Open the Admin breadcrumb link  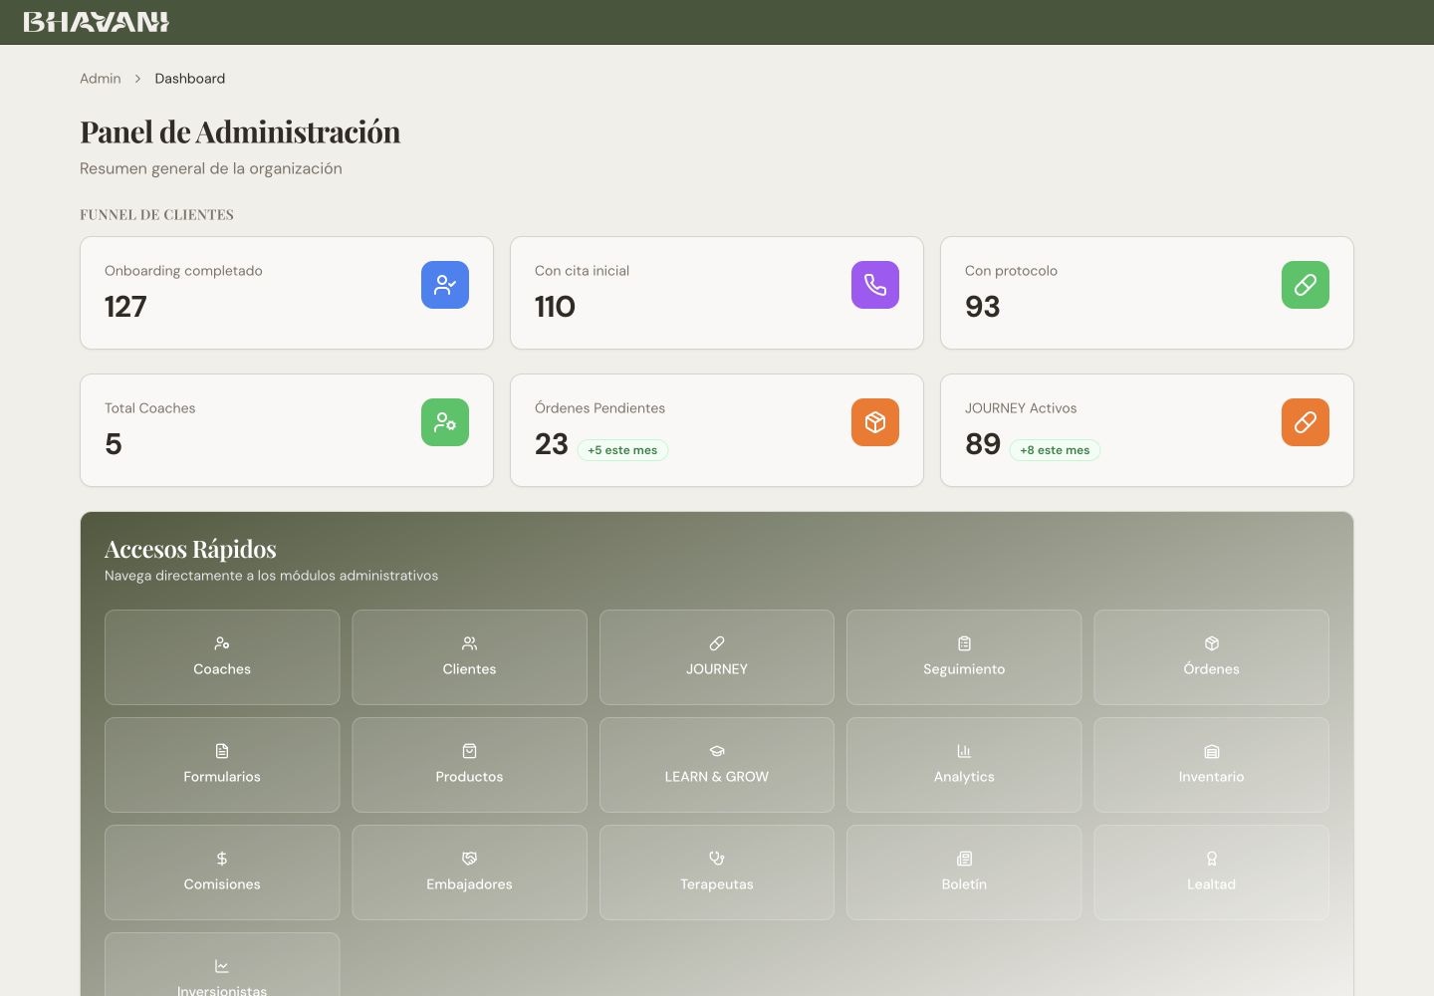point(101,79)
